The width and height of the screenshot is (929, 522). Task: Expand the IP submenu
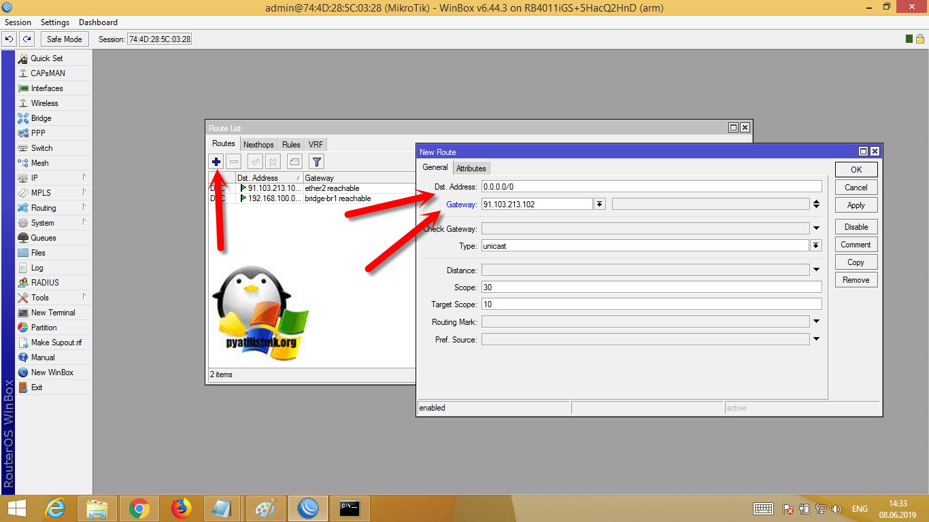tap(54, 178)
